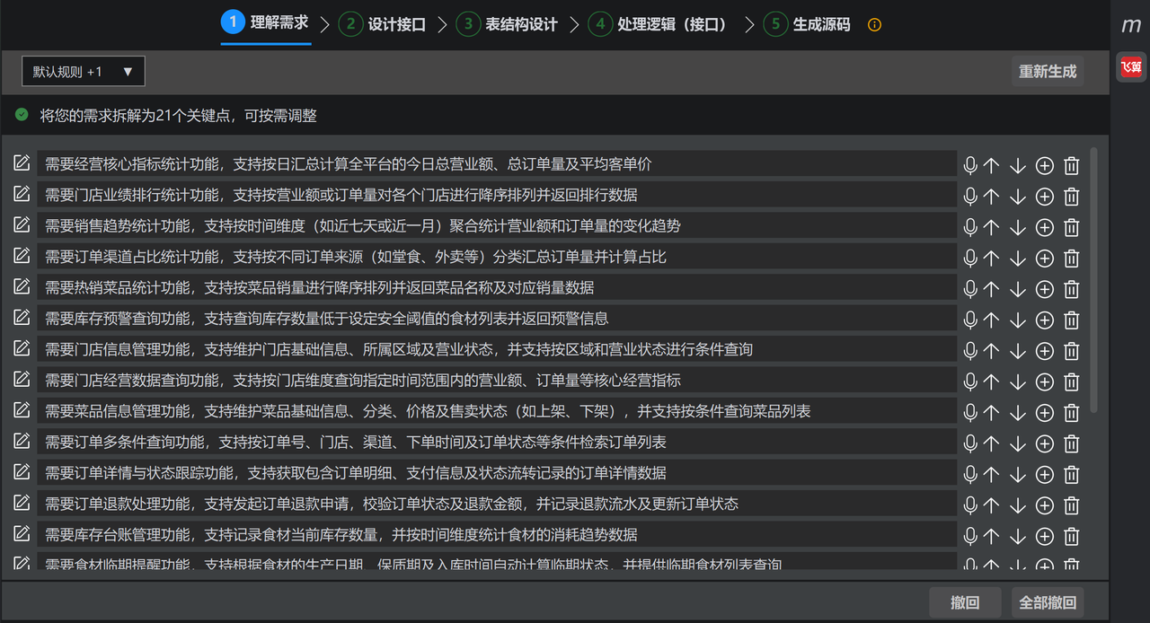
Task: Edit the 门店信息管理 requirement row
Action: click(x=22, y=348)
